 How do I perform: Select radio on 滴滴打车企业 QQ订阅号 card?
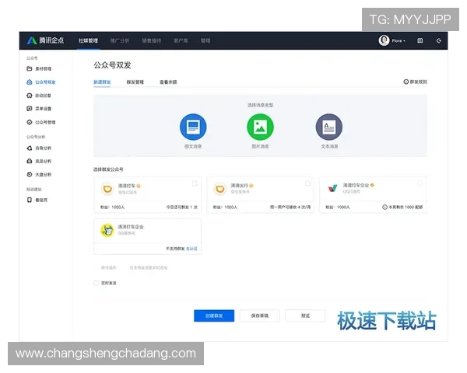420,183
